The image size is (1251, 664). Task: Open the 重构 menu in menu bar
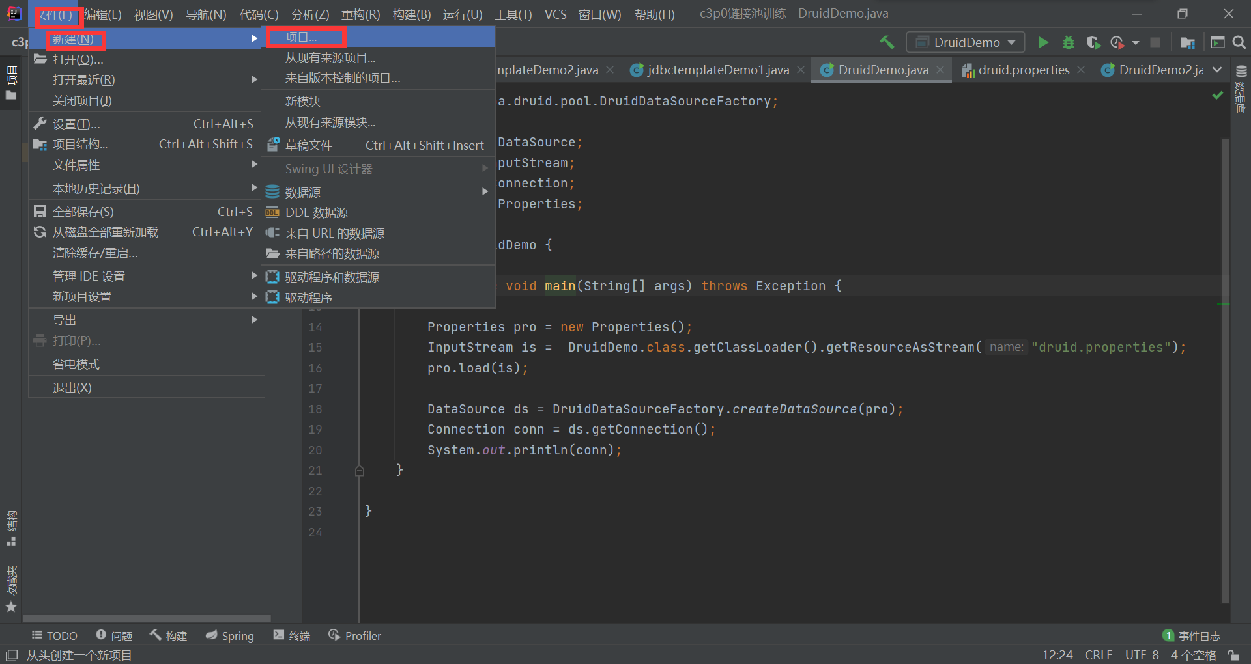[x=360, y=14]
